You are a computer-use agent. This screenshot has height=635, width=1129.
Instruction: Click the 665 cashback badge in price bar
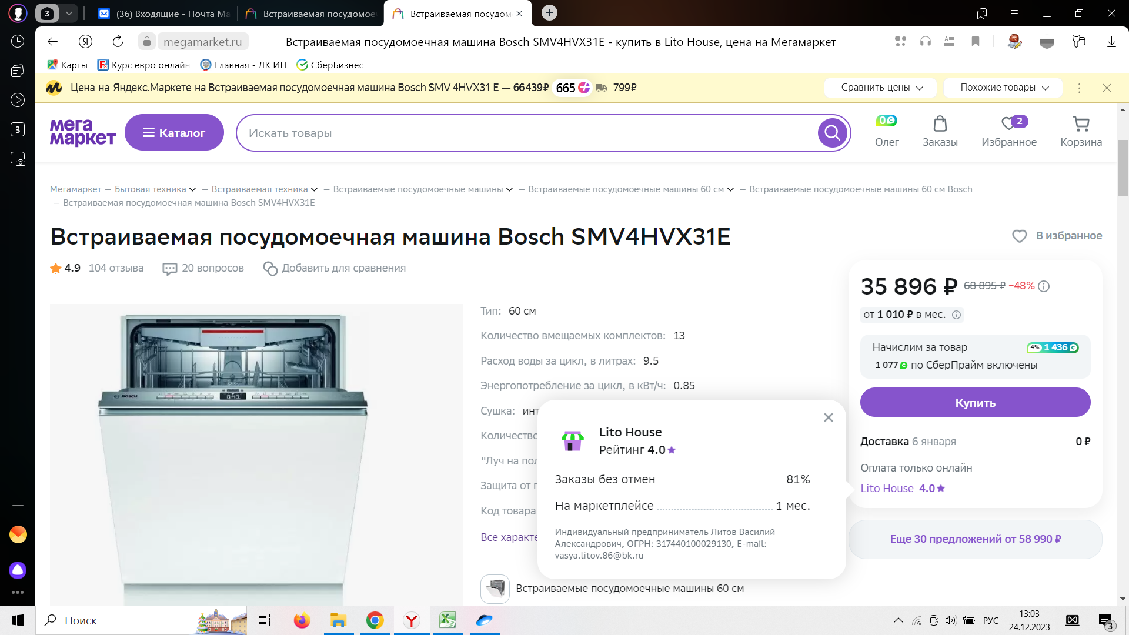point(572,88)
